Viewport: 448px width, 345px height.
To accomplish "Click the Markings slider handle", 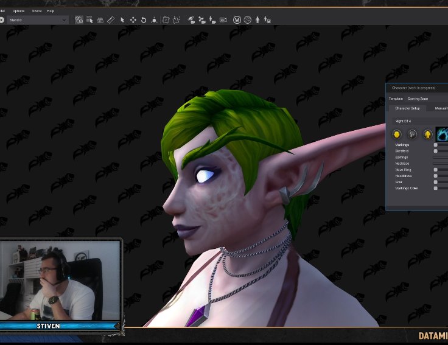I will (x=435, y=145).
